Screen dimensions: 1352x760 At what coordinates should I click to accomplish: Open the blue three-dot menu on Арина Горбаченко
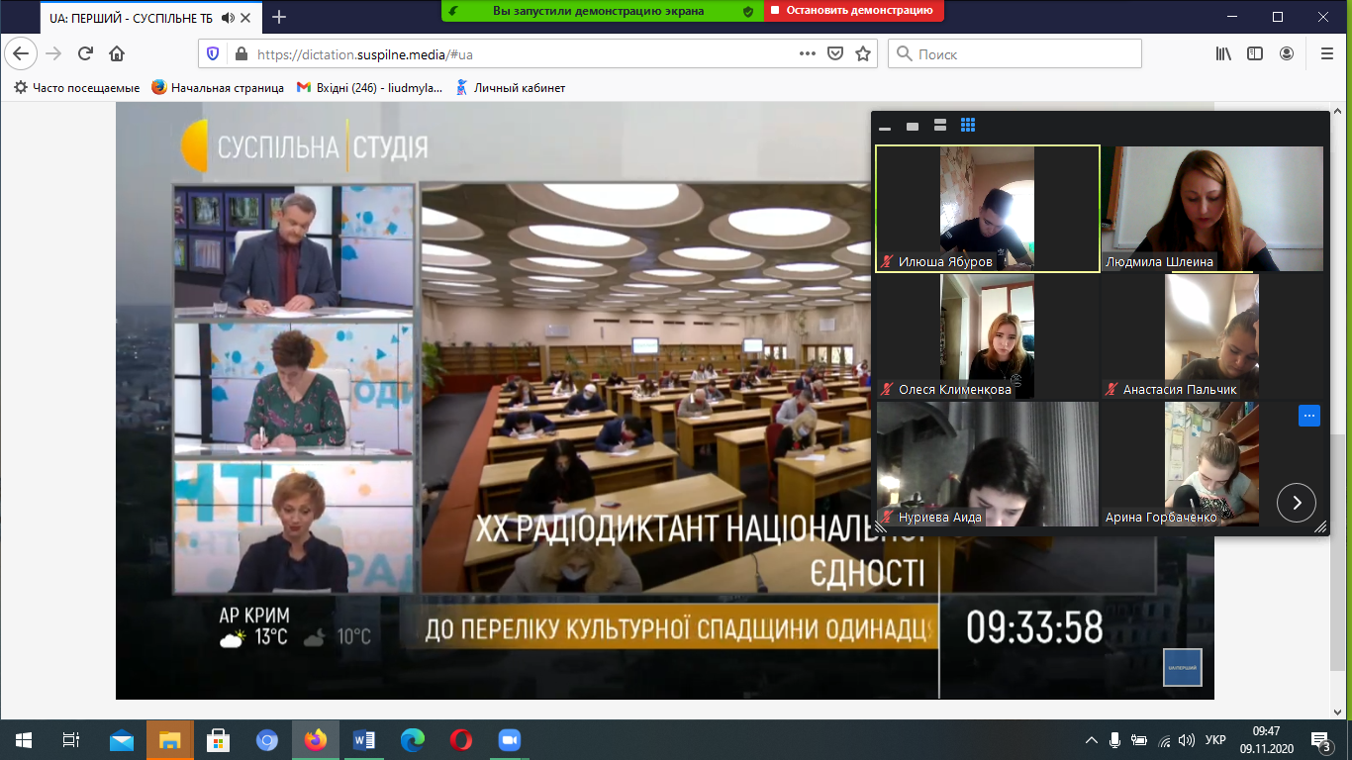pyautogui.click(x=1309, y=416)
